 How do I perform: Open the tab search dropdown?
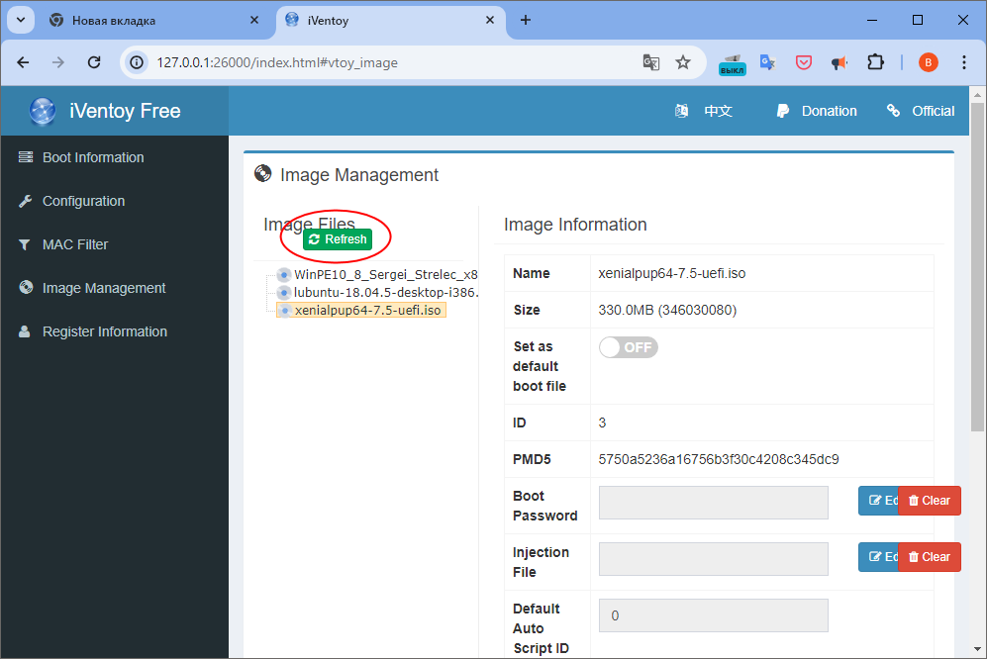[x=21, y=20]
